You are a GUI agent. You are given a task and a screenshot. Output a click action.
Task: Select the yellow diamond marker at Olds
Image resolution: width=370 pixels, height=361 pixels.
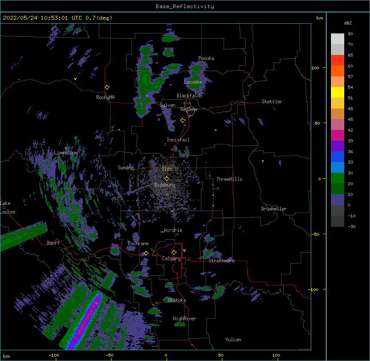[x=167, y=178]
